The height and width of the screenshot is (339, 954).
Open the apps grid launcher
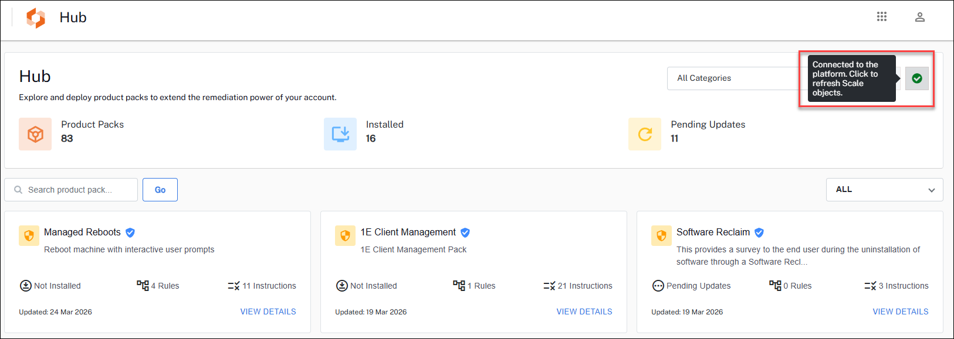881,17
